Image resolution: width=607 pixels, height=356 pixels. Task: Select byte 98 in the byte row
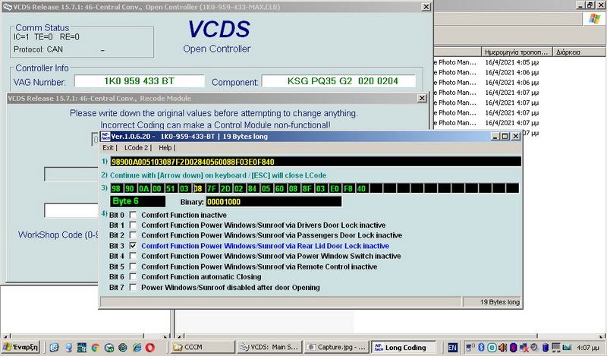click(x=116, y=189)
